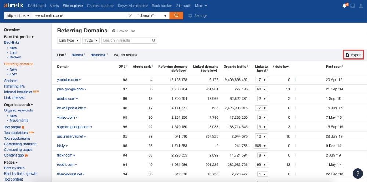Image resolution: width=367 pixels, height=182 pixels.
Task: Clear the URL field with X icon
Action: (x=130, y=16)
